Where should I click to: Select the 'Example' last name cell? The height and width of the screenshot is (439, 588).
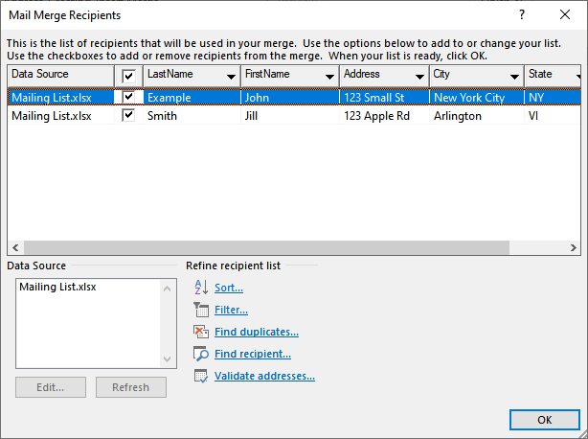tap(192, 97)
